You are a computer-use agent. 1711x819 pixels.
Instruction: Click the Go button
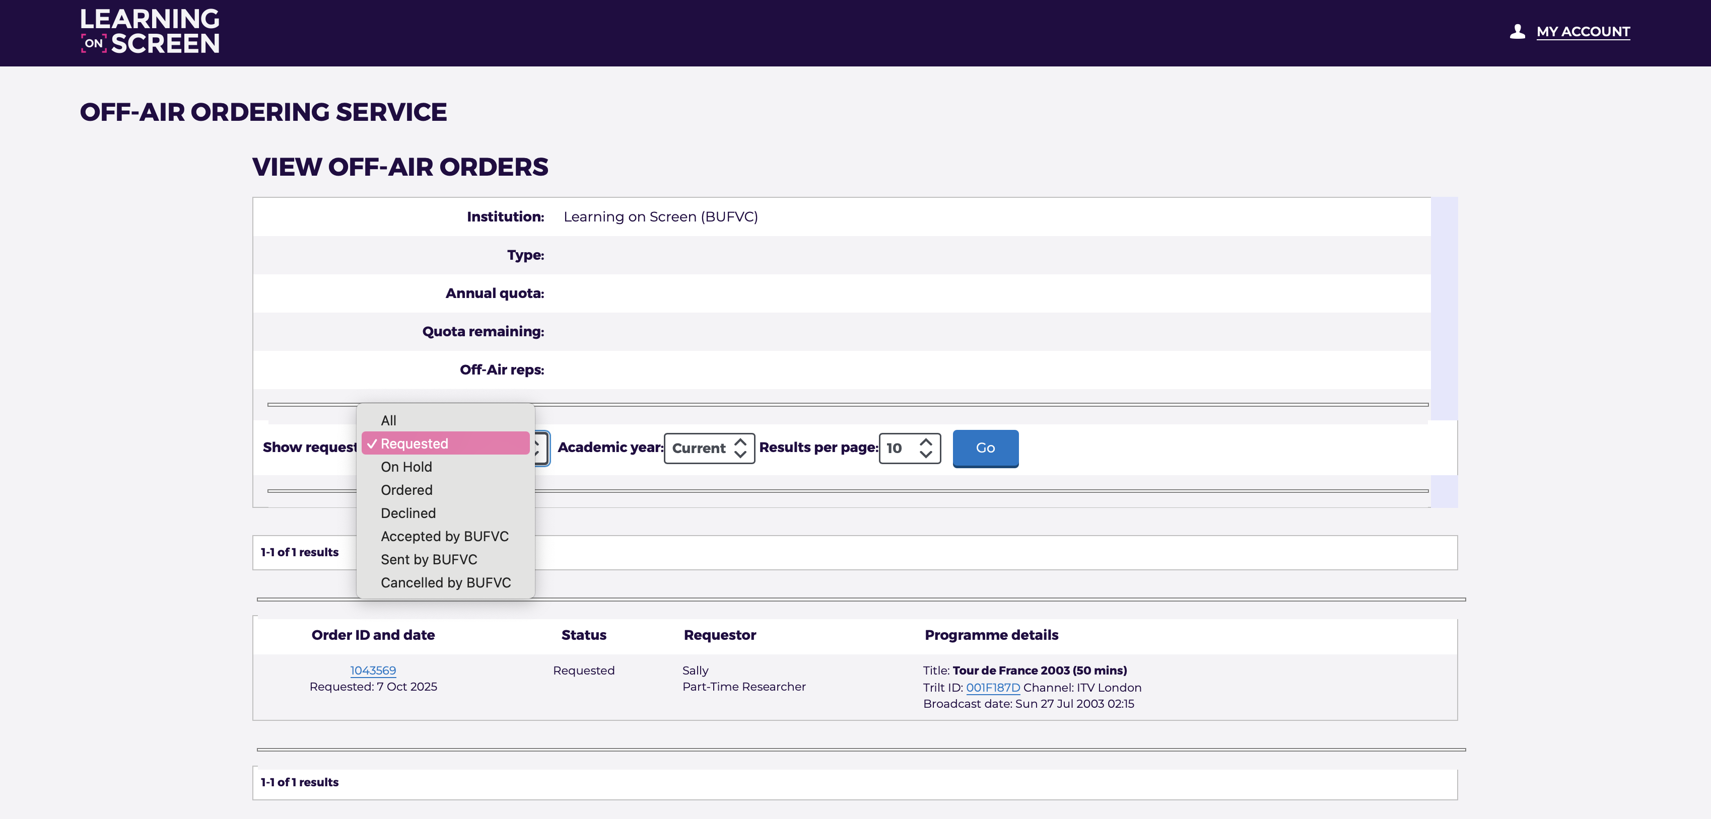pyautogui.click(x=986, y=448)
